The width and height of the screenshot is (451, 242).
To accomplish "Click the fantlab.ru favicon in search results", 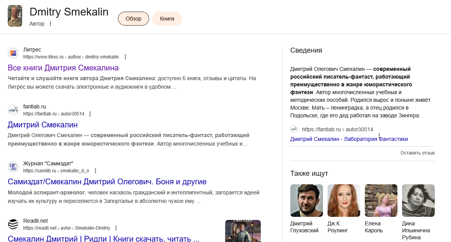I will (13, 110).
